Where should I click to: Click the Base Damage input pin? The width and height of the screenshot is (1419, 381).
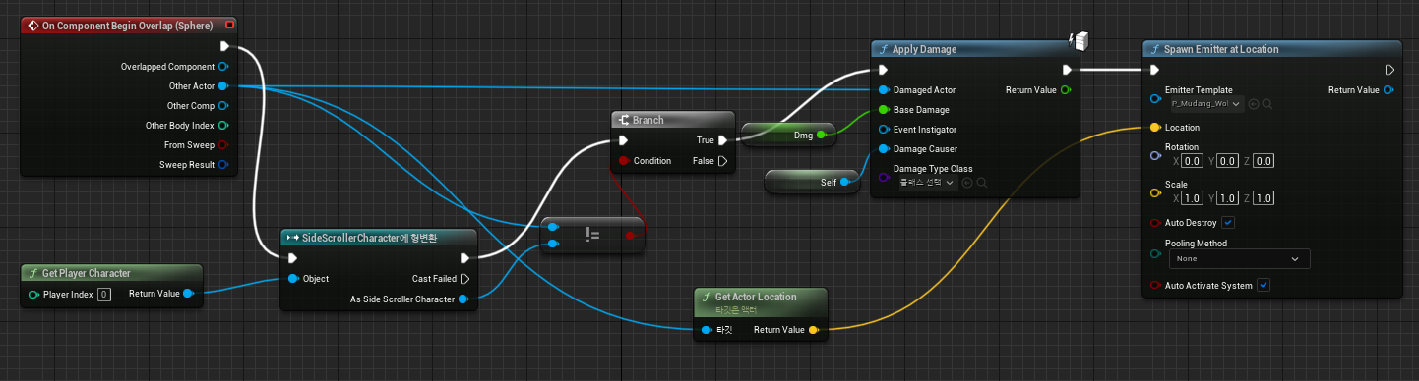tap(883, 110)
